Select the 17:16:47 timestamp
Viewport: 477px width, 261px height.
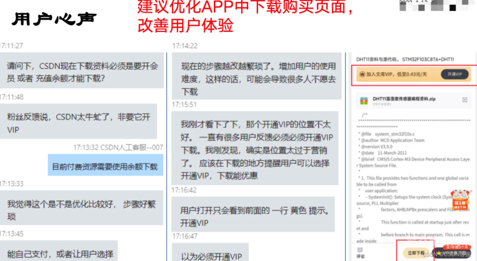coord(185,236)
